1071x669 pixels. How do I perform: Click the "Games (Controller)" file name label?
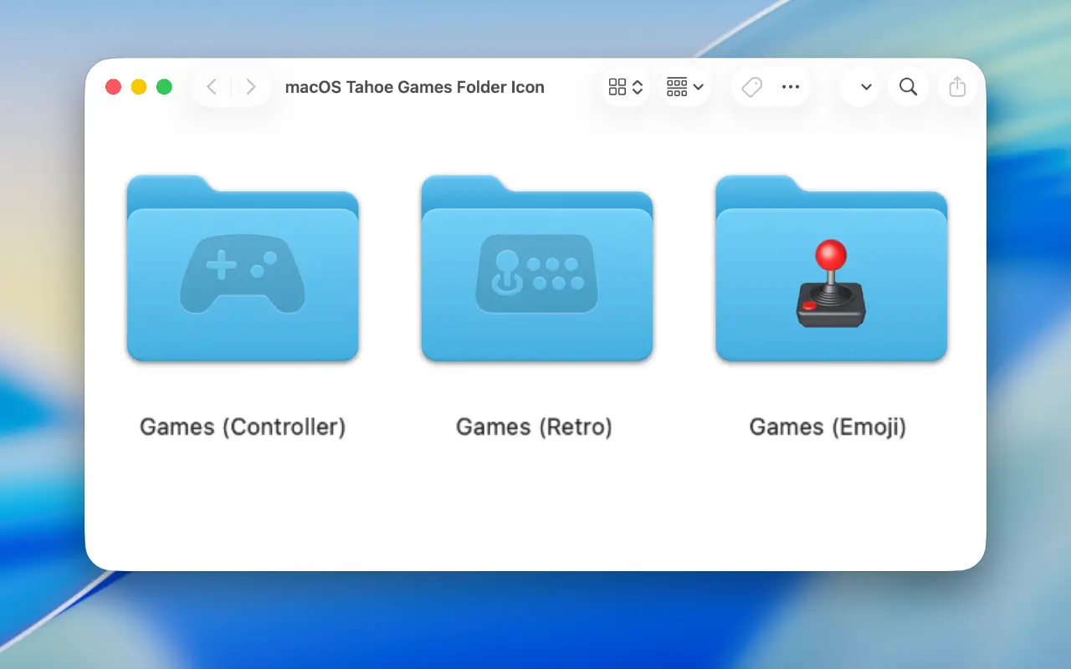point(243,426)
